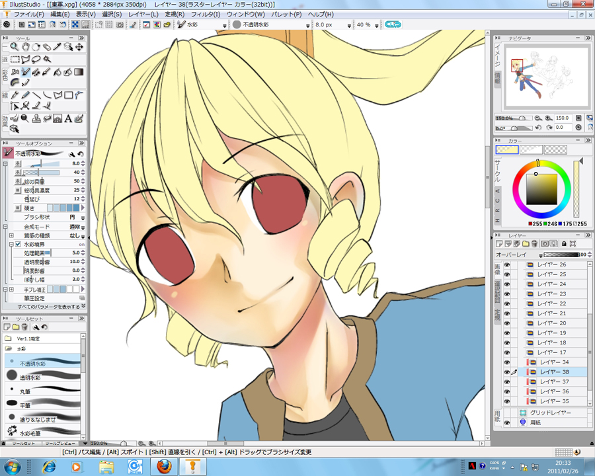Select the hand pan tool

pos(25,47)
